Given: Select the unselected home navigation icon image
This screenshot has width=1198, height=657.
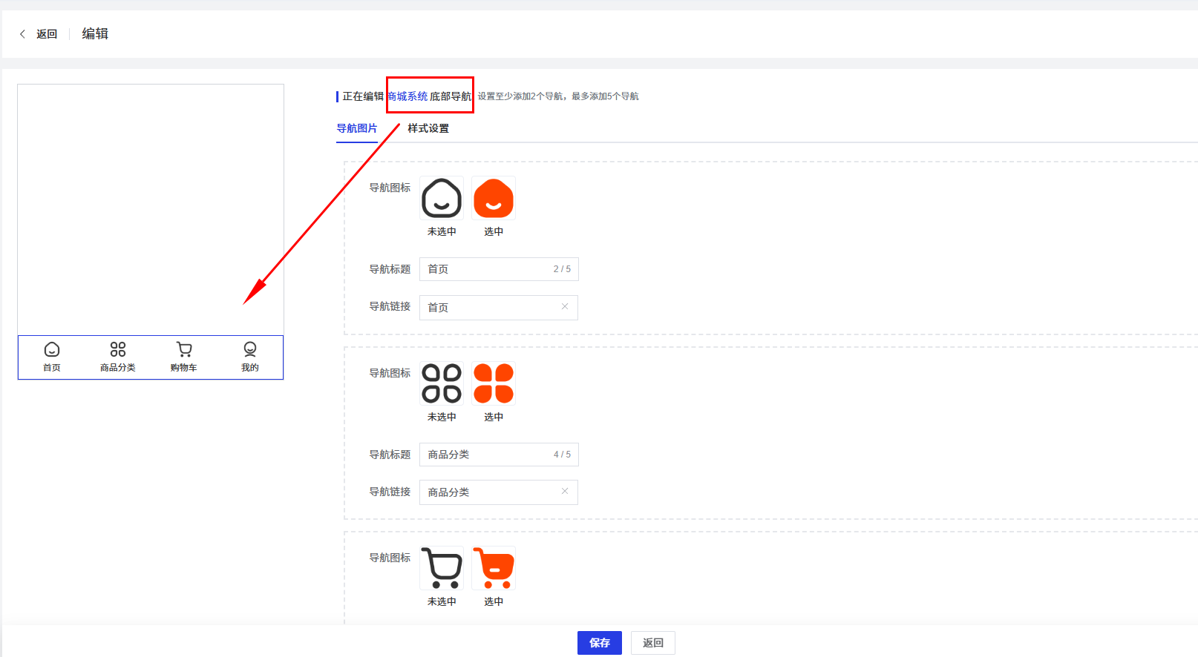Looking at the screenshot, I should 442,198.
